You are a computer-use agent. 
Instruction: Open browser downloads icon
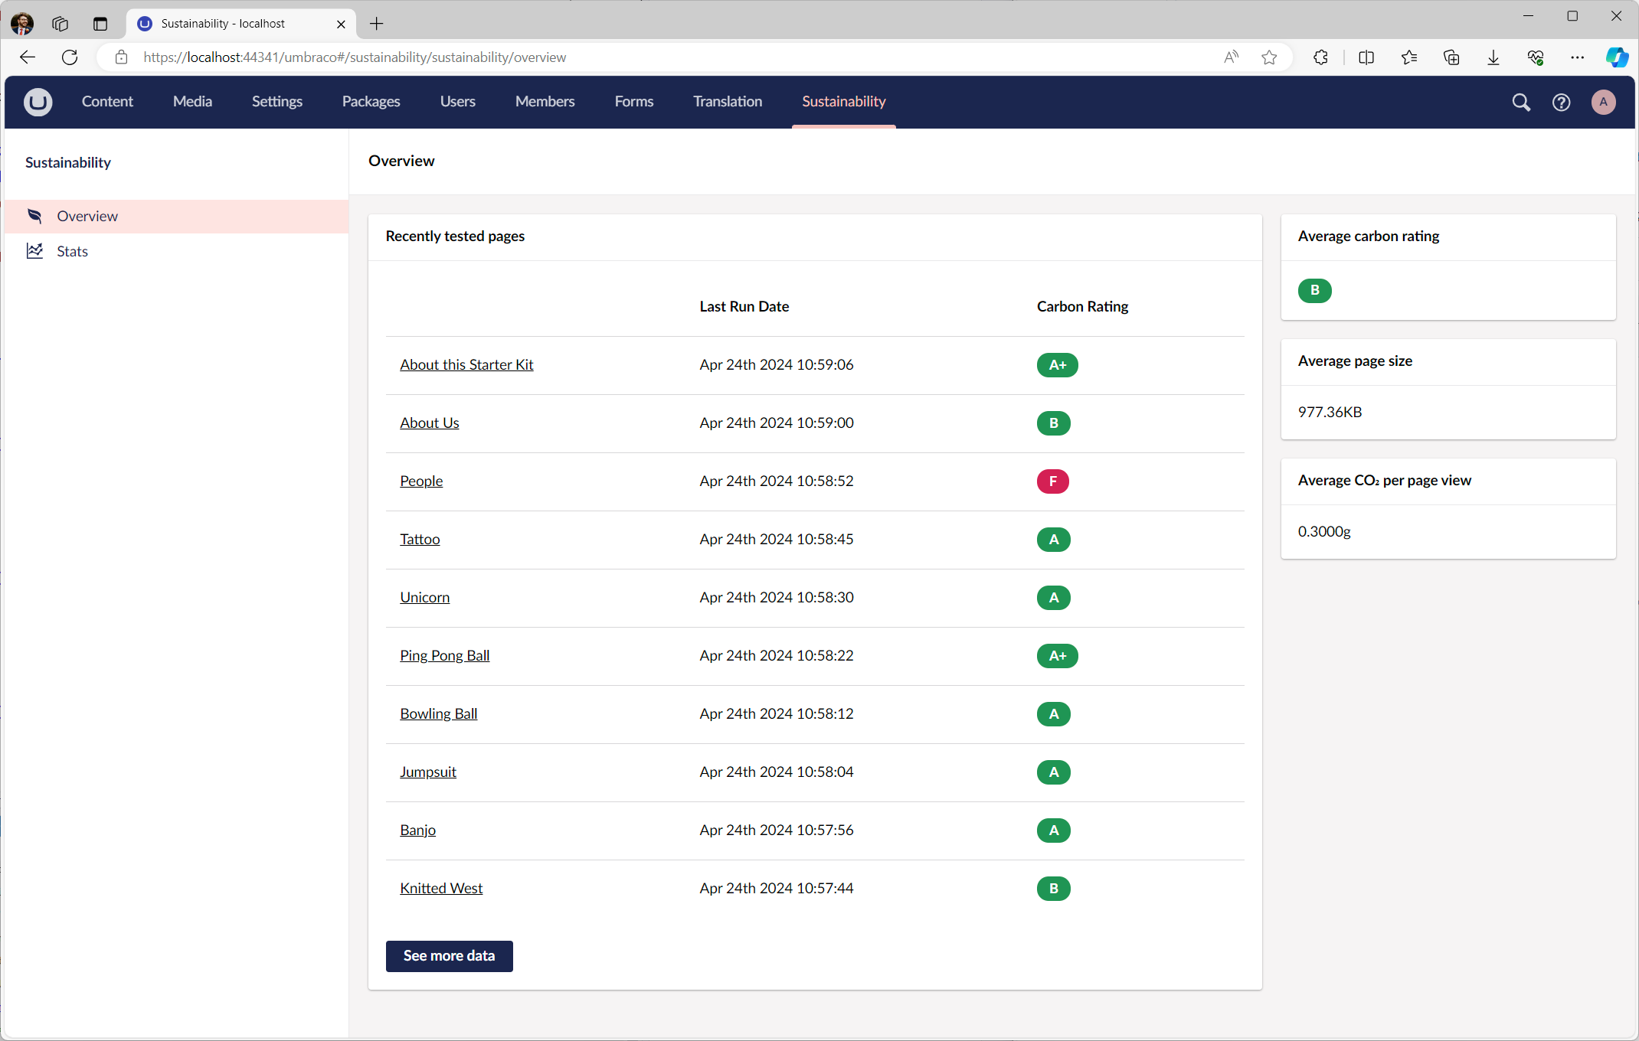point(1493,57)
